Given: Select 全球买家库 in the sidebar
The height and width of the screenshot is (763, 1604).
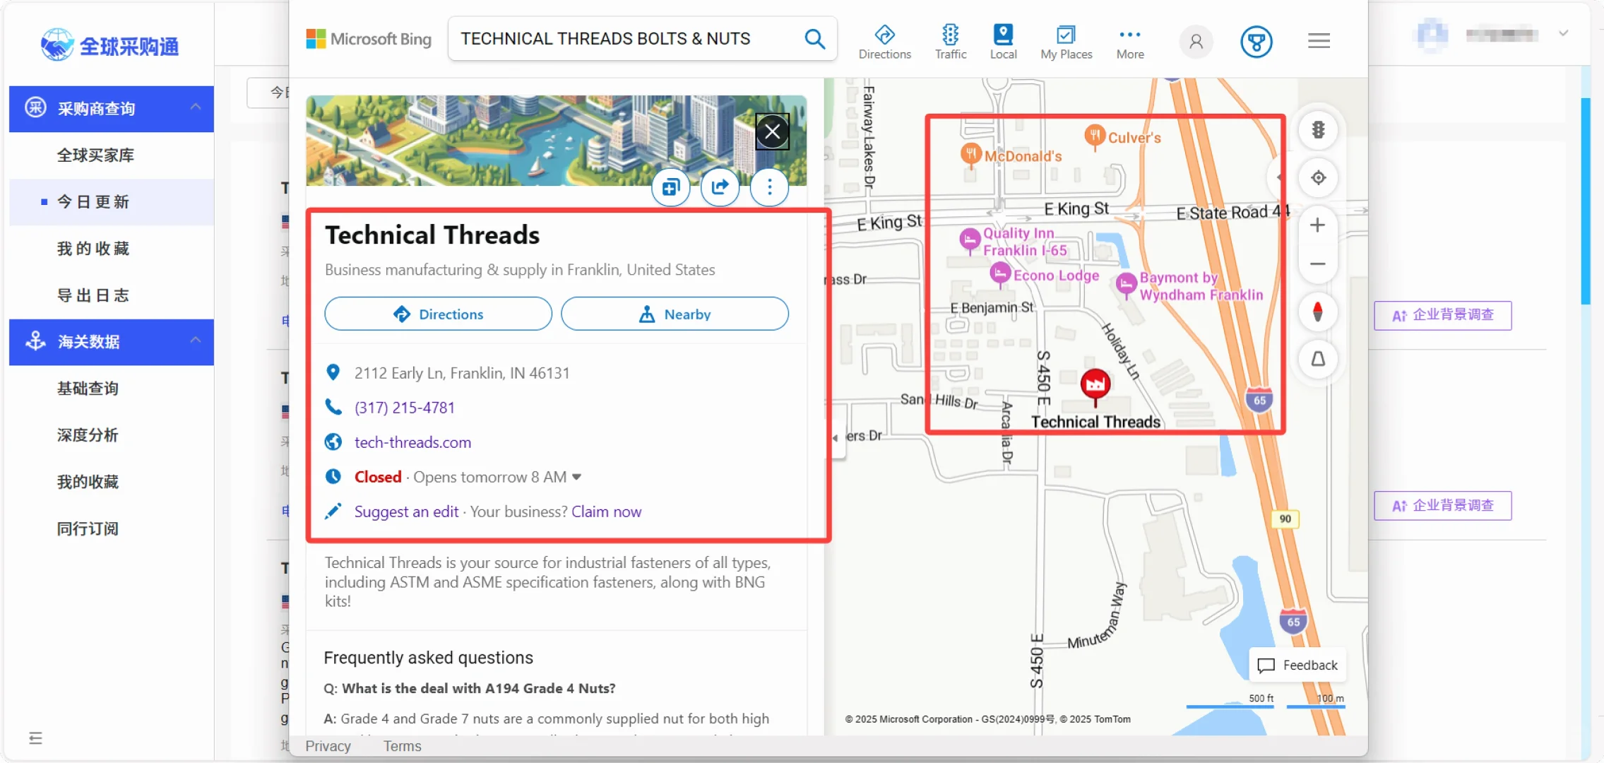Looking at the screenshot, I should [x=95, y=155].
